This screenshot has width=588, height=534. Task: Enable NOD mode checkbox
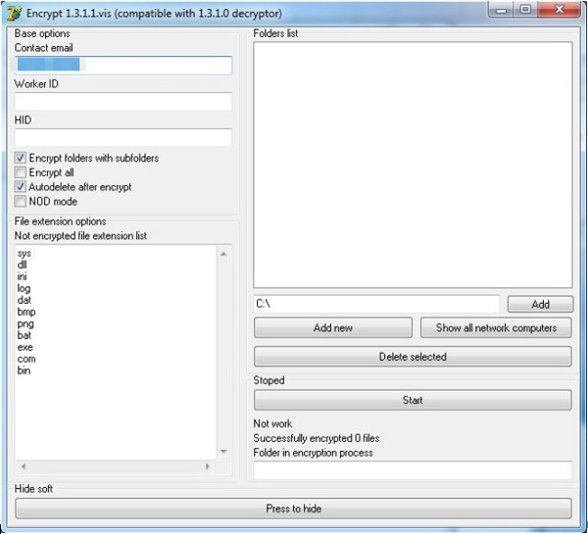point(21,202)
